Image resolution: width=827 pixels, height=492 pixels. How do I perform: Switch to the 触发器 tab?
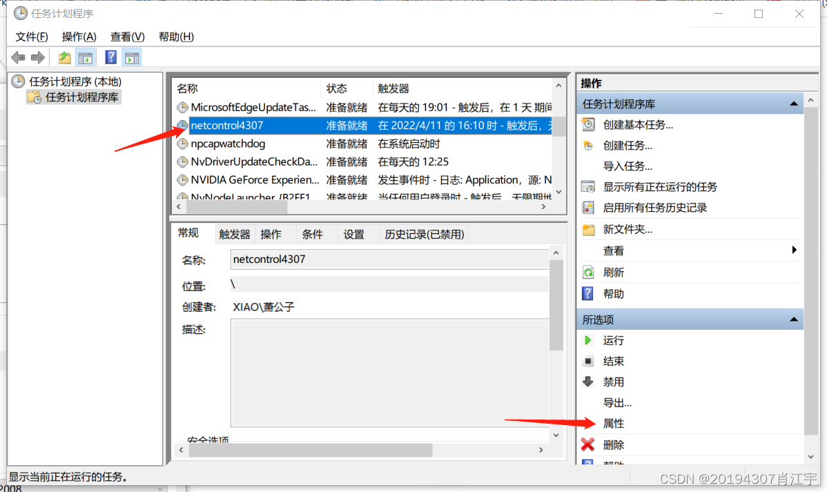[x=235, y=234]
